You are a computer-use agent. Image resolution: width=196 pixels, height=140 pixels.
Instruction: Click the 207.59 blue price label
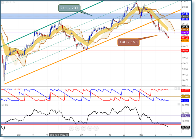(x=185, y=19)
